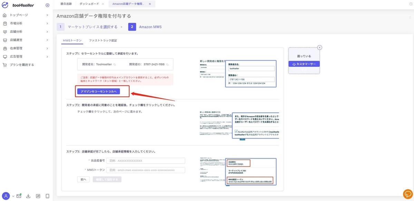This screenshot has width=414, height=201.
Task: Click step 2 Amazon MWS
Action: 145,27
